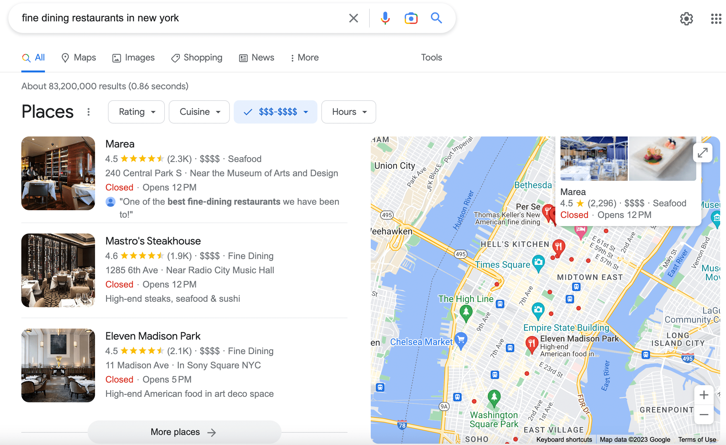Image resolution: width=726 pixels, height=445 pixels.
Task: Start voice search with the microphone icon
Action: (385, 18)
